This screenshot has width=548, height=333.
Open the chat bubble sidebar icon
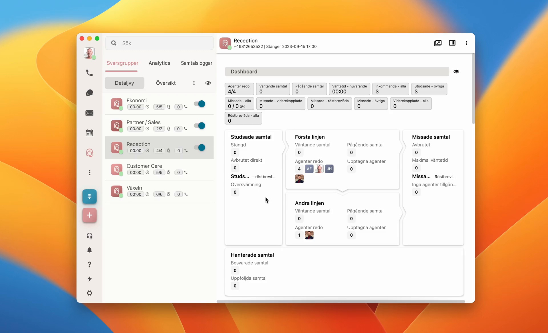coord(89,93)
